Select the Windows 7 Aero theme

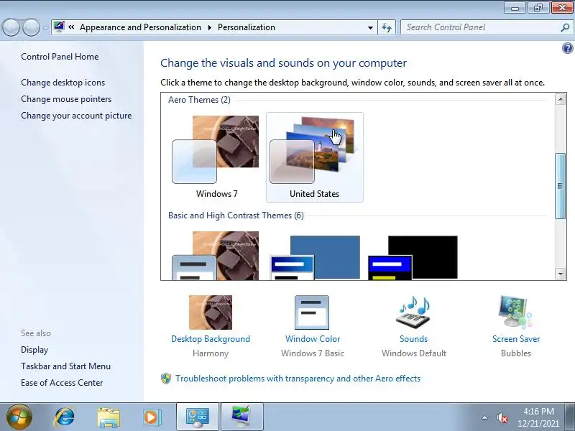(x=216, y=157)
